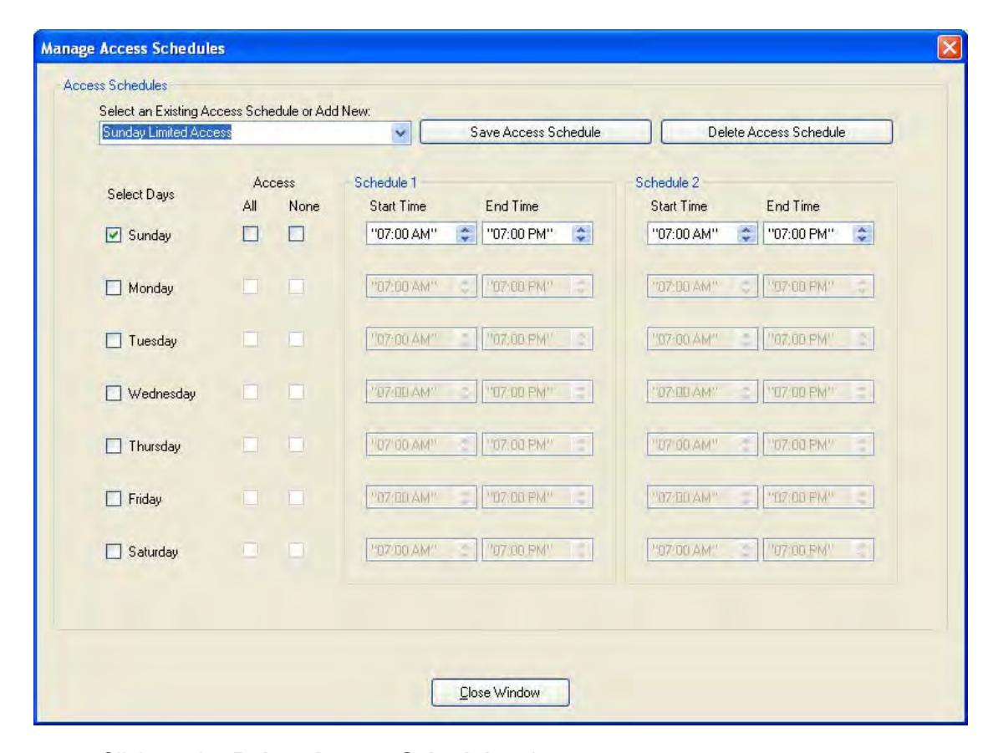Click Monday Schedule 2 End Time field

click(817, 287)
